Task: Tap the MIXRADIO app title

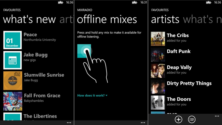Action: [85, 10]
